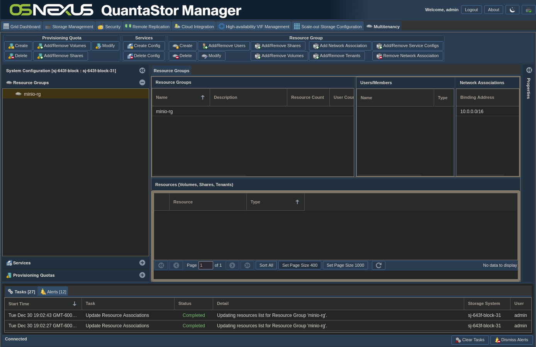
Task: Click Delete in the Provisioning Quota section
Action: click(x=18, y=56)
